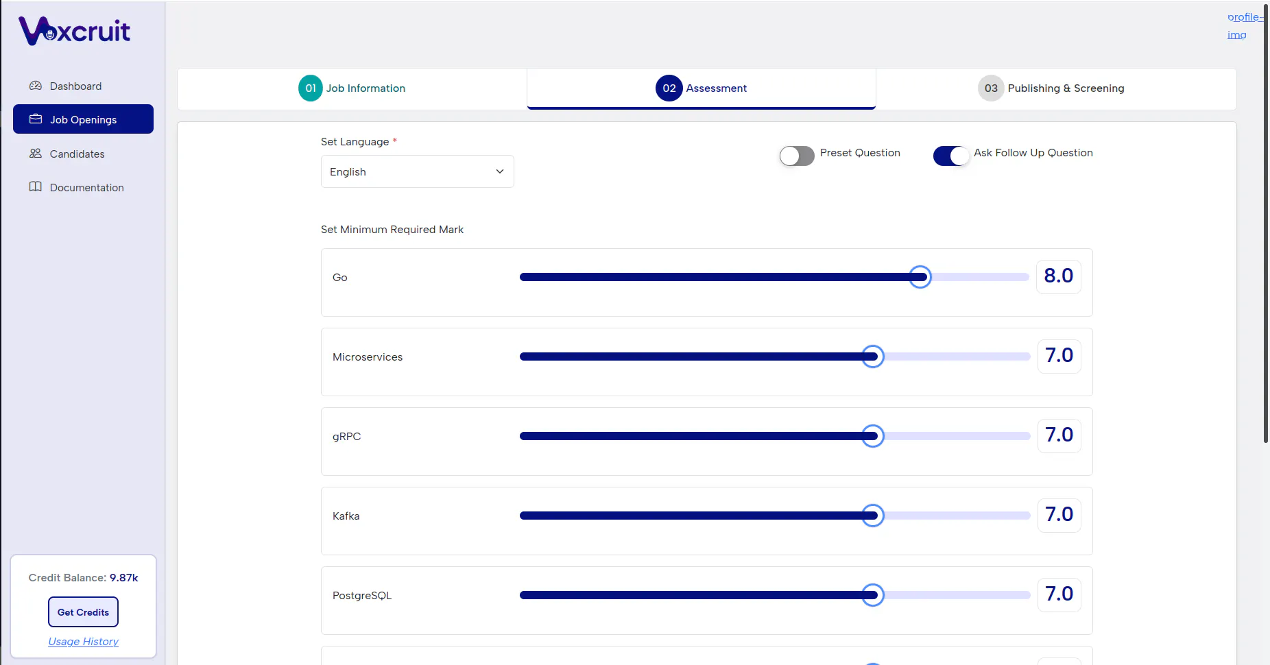Click the PostgreSQL mark value 7.0

click(x=1059, y=594)
